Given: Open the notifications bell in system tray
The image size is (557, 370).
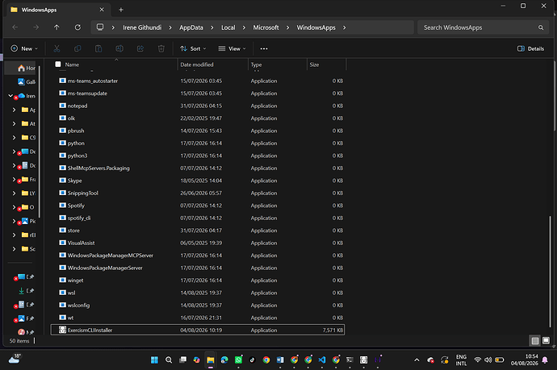Looking at the screenshot, I should (x=545, y=360).
